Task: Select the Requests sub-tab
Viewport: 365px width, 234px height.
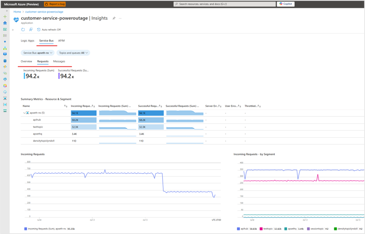Action: tap(43, 61)
